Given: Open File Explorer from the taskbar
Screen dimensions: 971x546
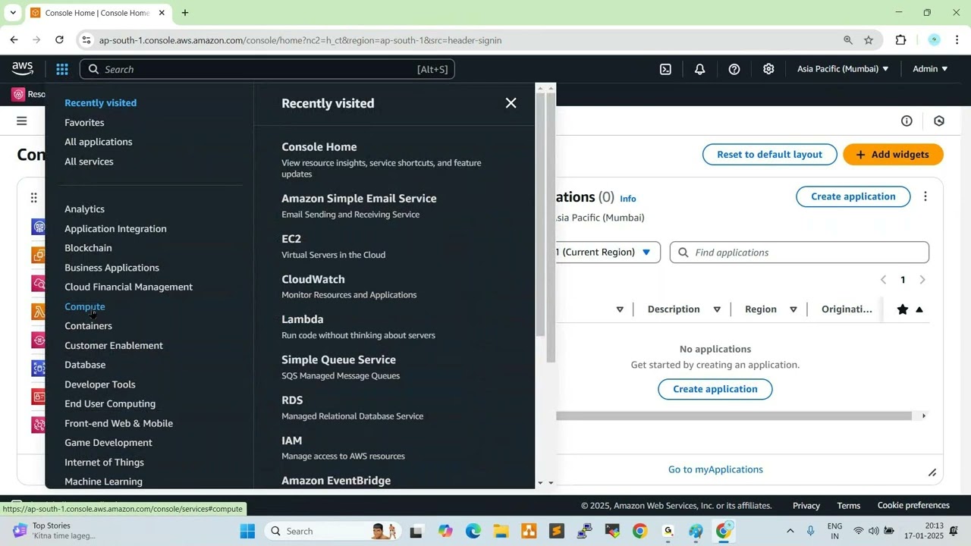Looking at the screenshot, I should pyautogui.click(x=501, y=531).
